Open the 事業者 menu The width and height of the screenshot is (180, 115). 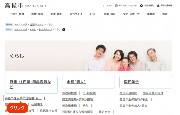(x=151, y=14)
